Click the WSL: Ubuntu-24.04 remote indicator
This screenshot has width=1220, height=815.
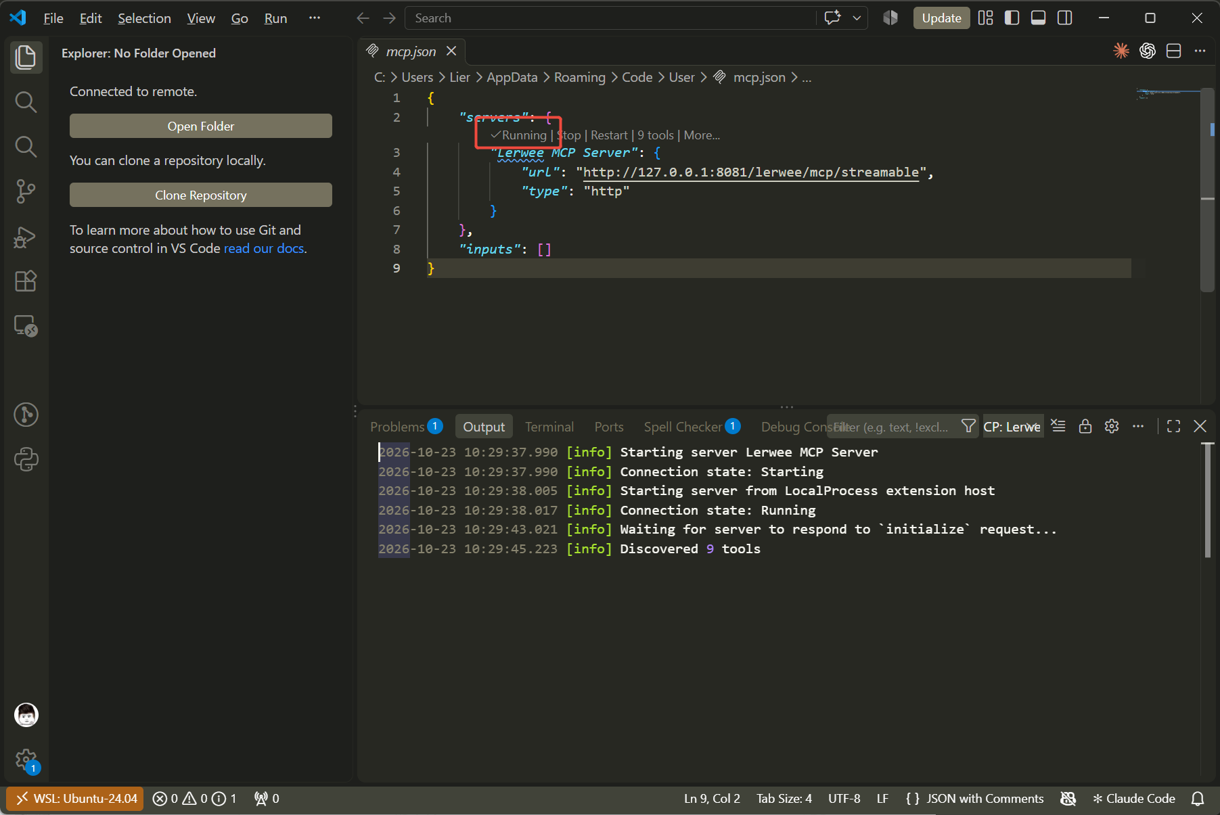76,799
